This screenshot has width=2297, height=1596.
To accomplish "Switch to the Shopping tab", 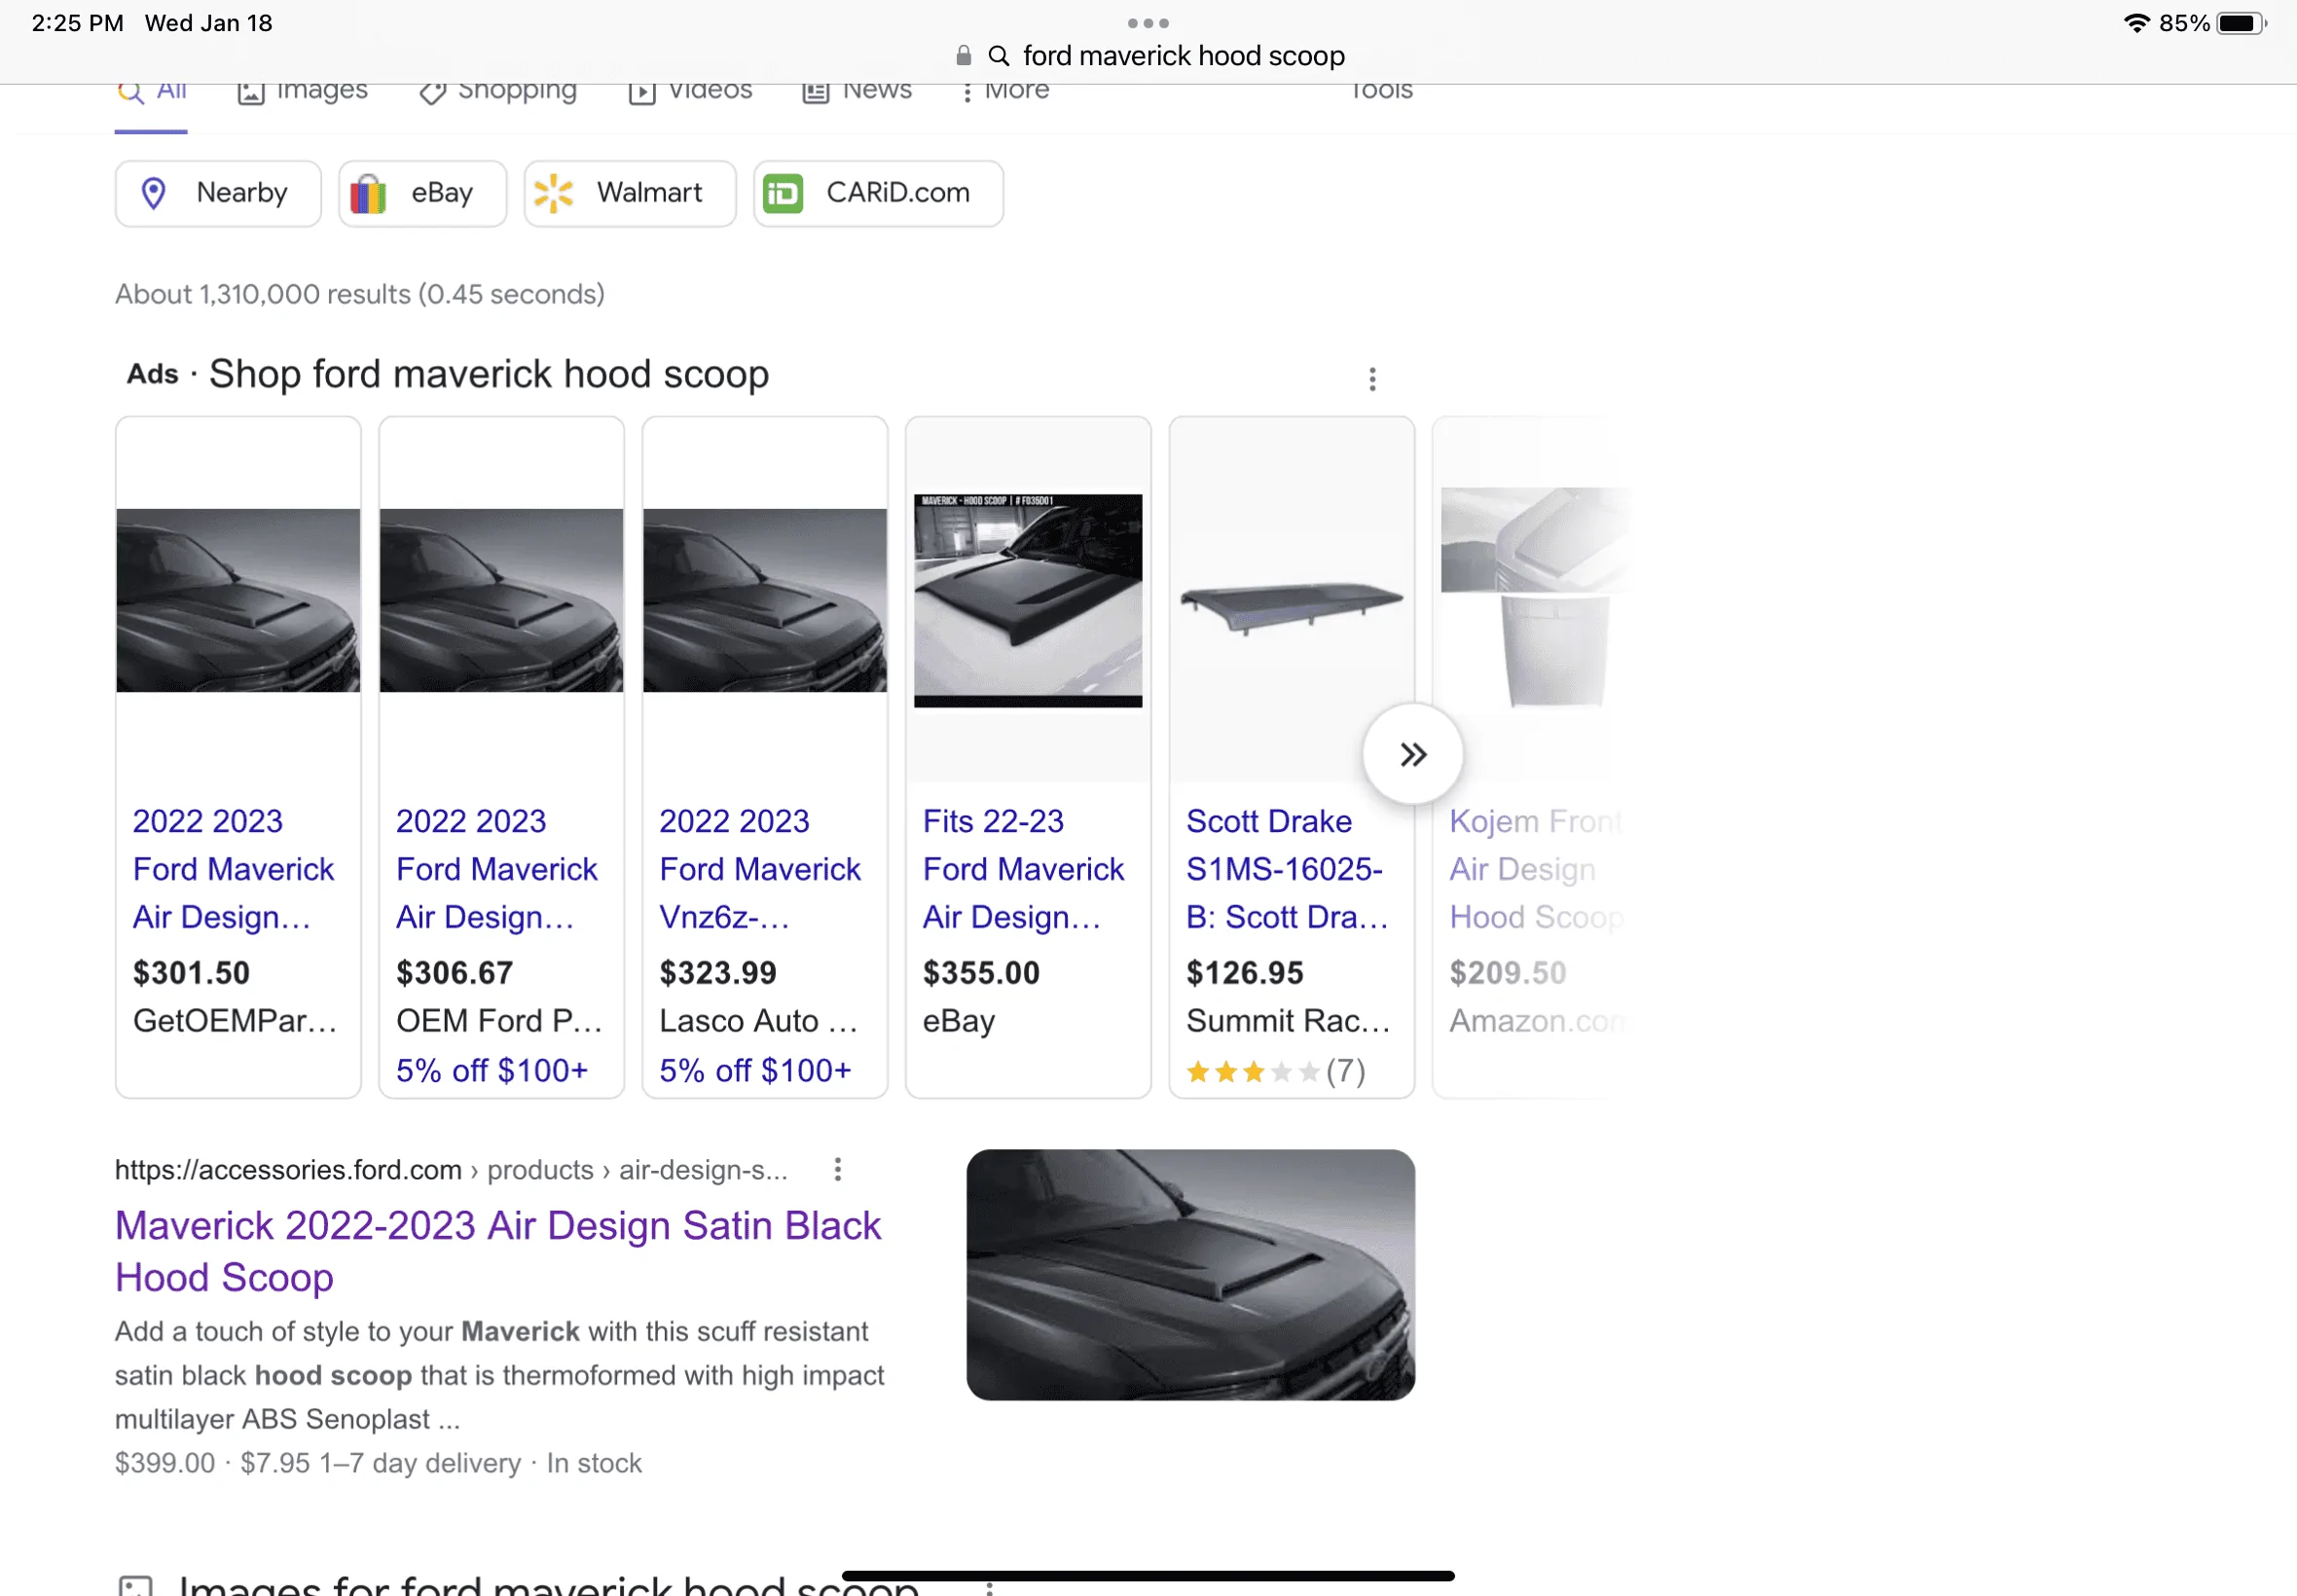I will [497, 91].
